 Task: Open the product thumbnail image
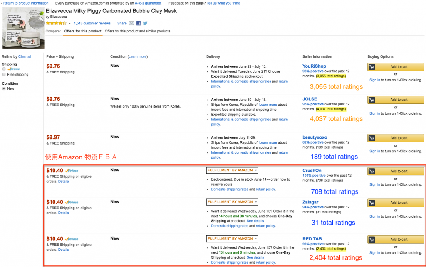(x=23, y=28)
